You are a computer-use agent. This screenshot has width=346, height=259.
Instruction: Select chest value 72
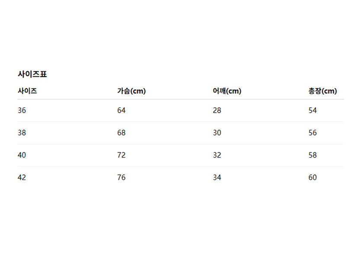(122, 155)
